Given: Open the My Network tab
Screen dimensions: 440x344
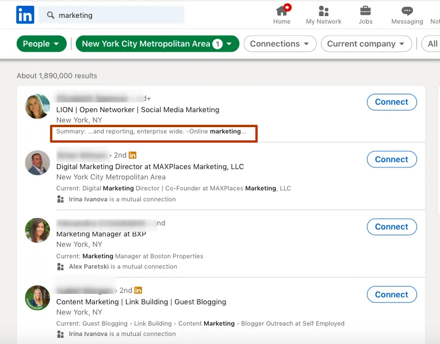Looking at the screenshot, I should [324, 14].
